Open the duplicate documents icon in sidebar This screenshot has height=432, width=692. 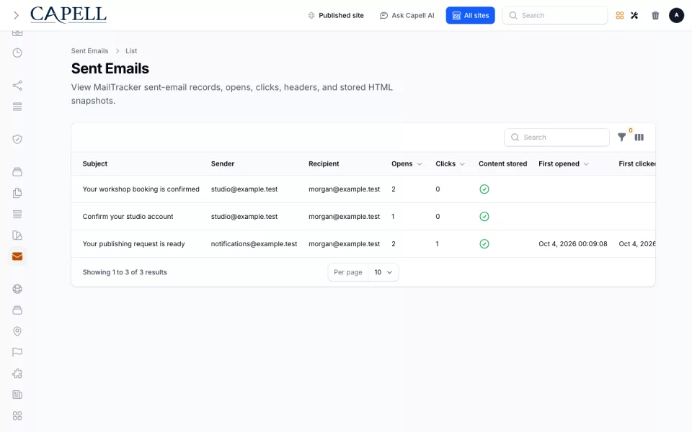tap(17, 193)
